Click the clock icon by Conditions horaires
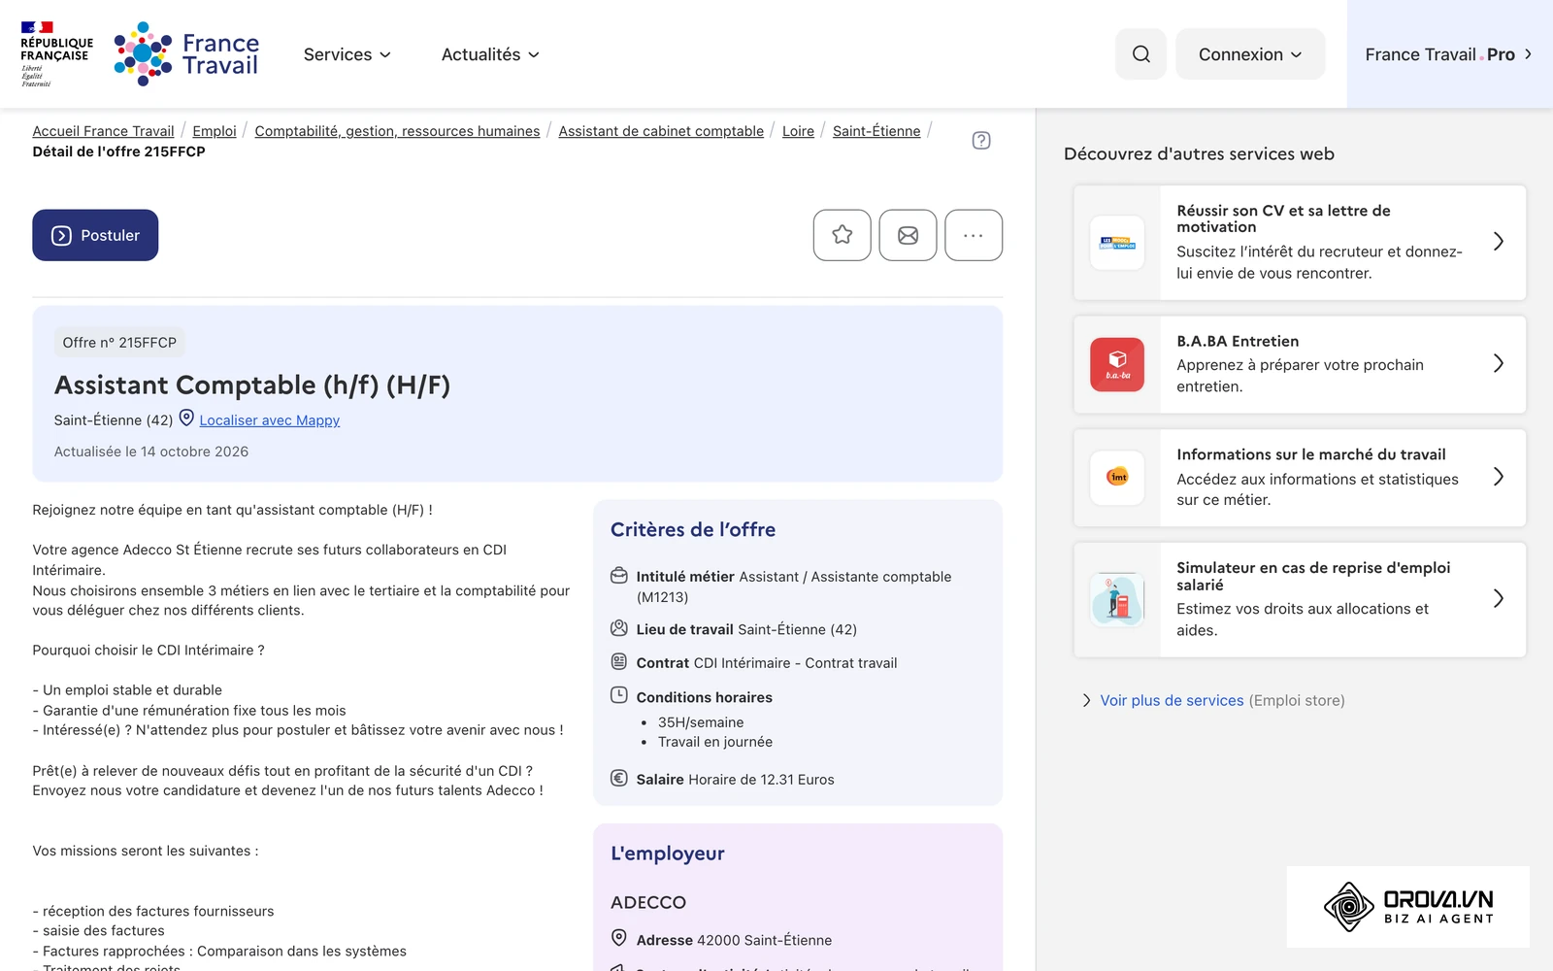 tap(619, 695)
